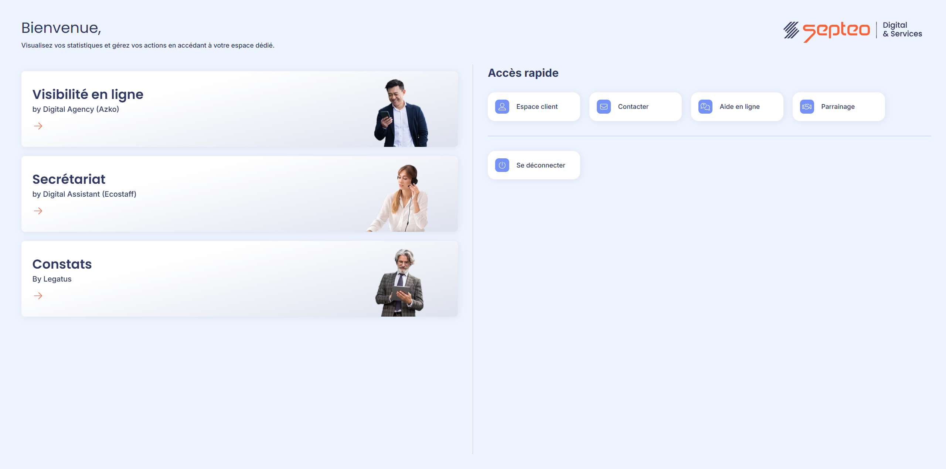Screen dimensions: 946x469
Task: Click the orange arrow under Visibilité en ligne
Action: [x=38, y=126]
